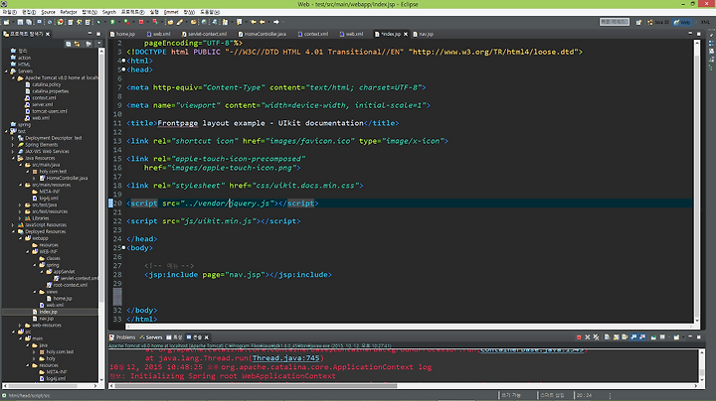
Task: Click the Thread.java:745 stack trace link
Action: click(x=285, y=358)
